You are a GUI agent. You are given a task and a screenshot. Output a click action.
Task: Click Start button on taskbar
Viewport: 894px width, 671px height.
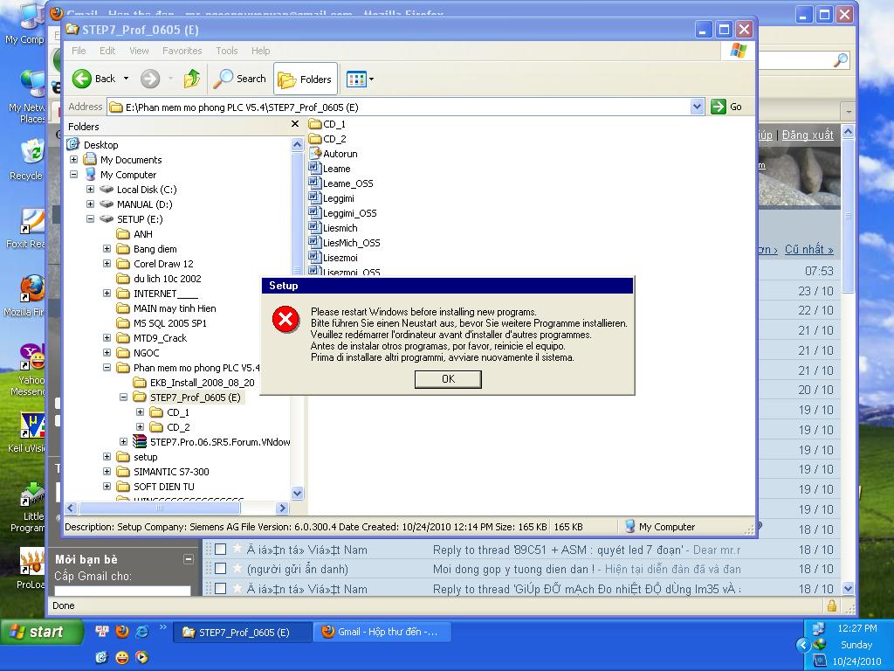tap(42, 632)
